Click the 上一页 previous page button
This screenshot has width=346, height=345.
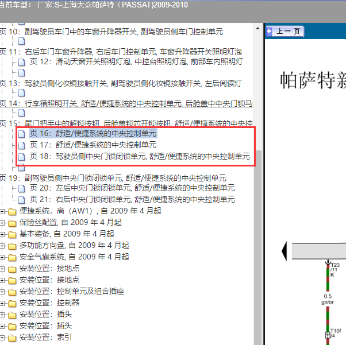pos(285,31)
